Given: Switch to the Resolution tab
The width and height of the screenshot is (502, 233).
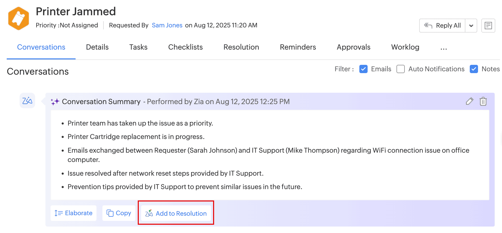Looking at the screenshot, I should click(241, 47).
